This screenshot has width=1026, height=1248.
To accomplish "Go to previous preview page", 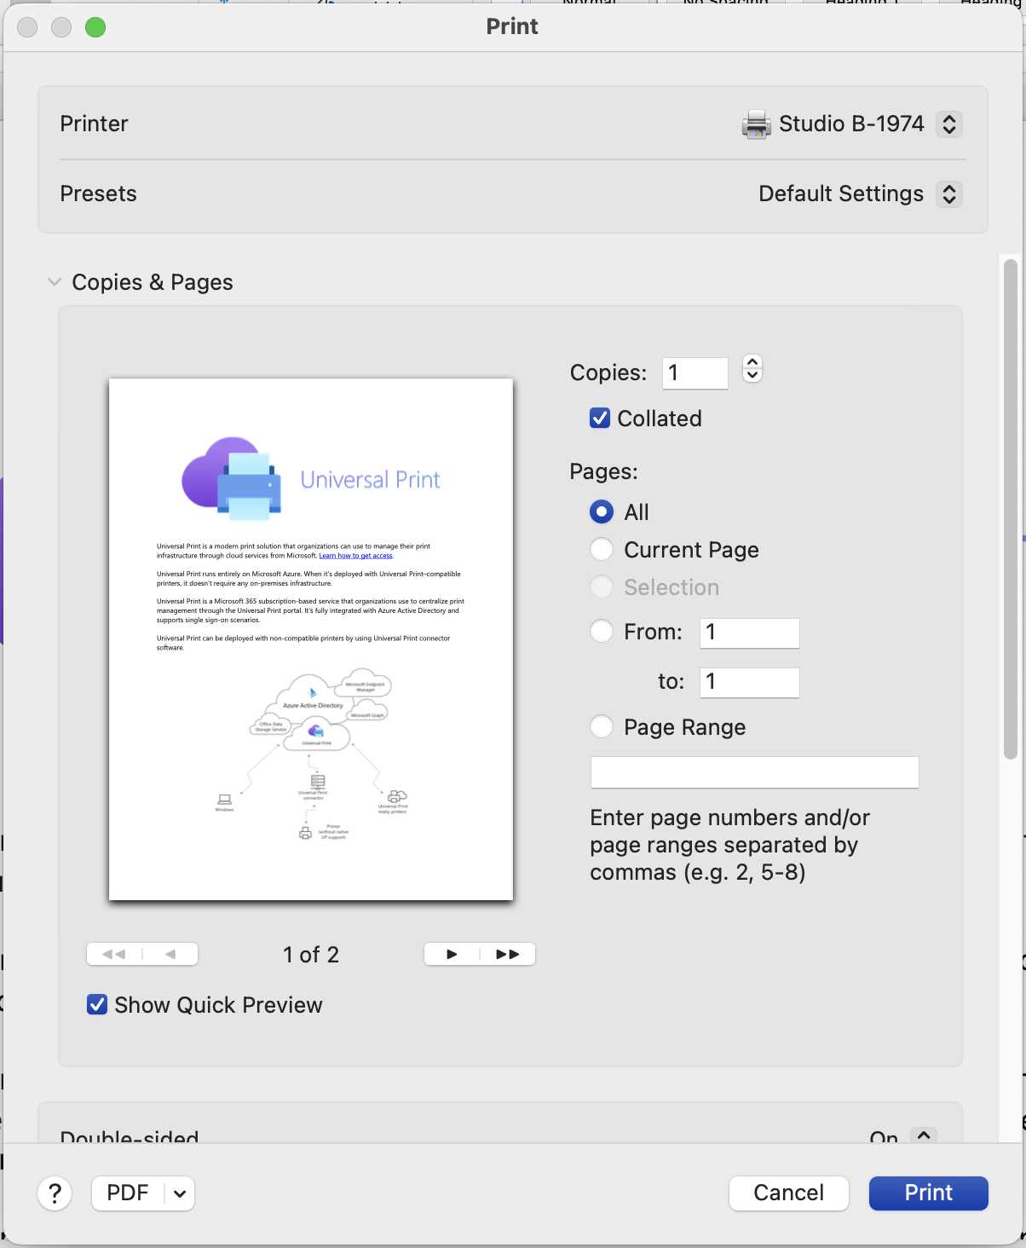I will [x=170, y=954].
